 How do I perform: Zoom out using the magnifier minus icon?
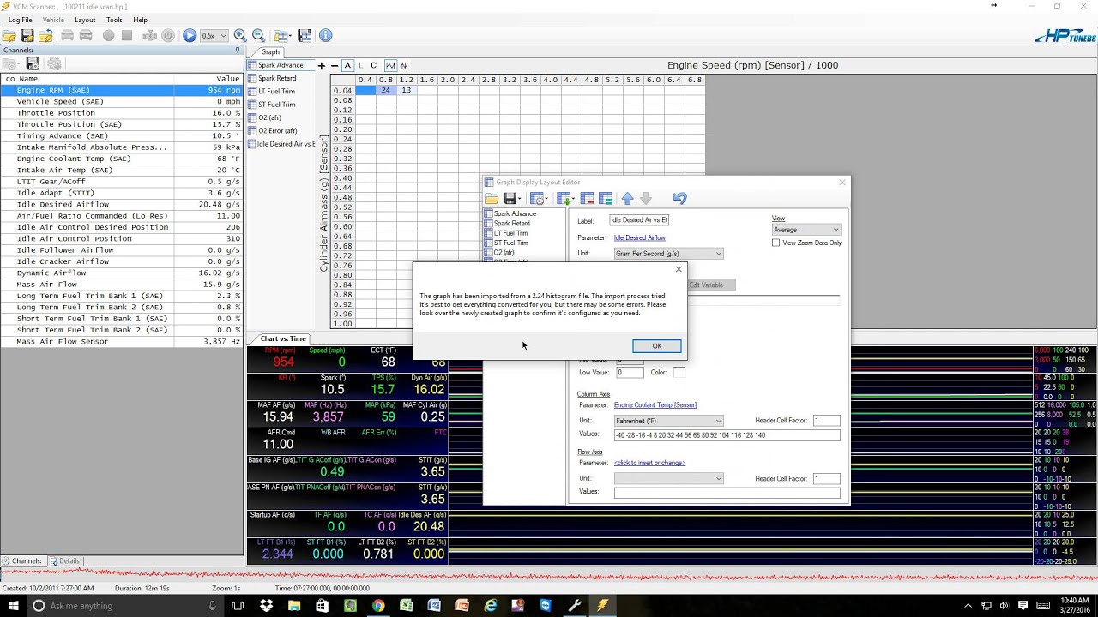point(258,36)
